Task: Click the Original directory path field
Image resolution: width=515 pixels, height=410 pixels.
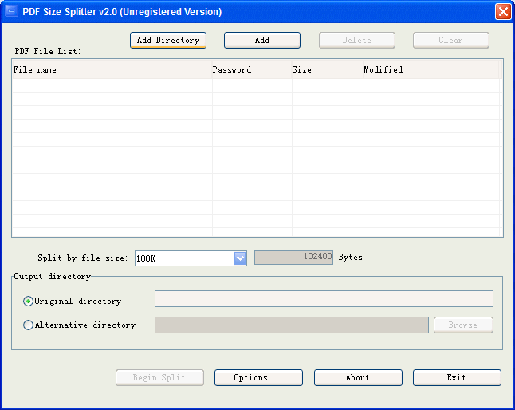Action: click(x=324, y=299)
